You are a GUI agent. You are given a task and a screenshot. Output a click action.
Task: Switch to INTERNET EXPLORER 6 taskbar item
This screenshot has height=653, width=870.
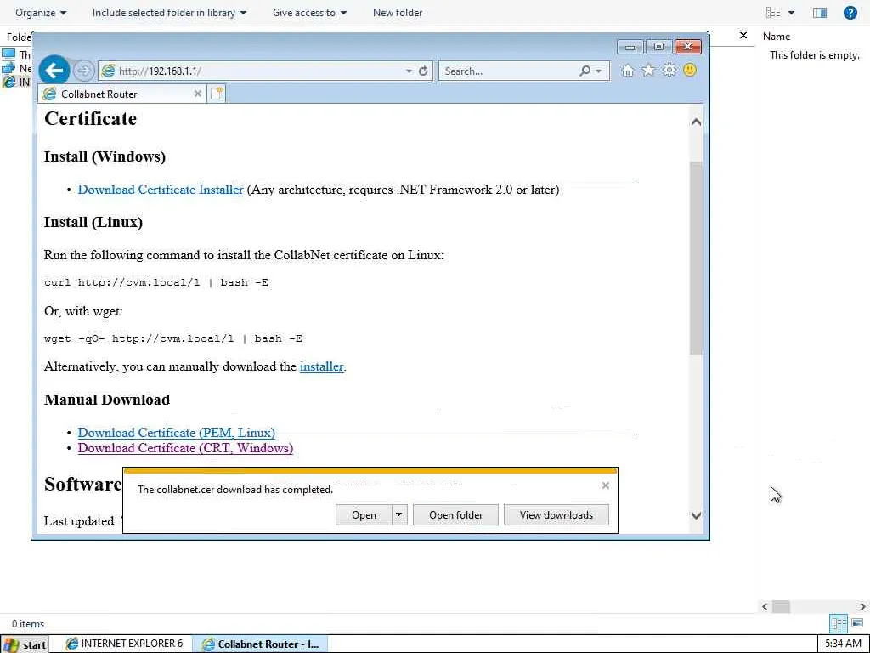click(124, 644)
